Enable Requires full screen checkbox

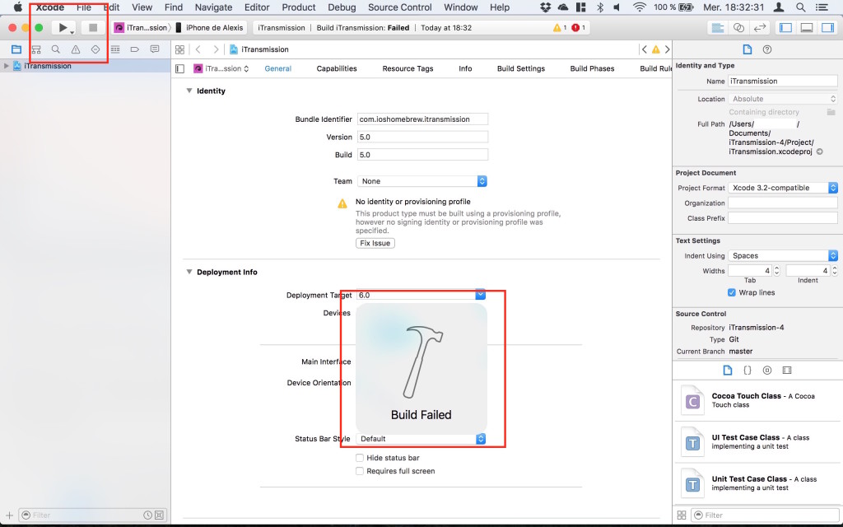360,471
